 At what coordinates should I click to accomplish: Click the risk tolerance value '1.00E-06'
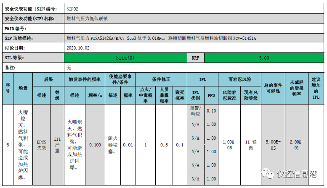pyautogui.click(x=229, y=145)
